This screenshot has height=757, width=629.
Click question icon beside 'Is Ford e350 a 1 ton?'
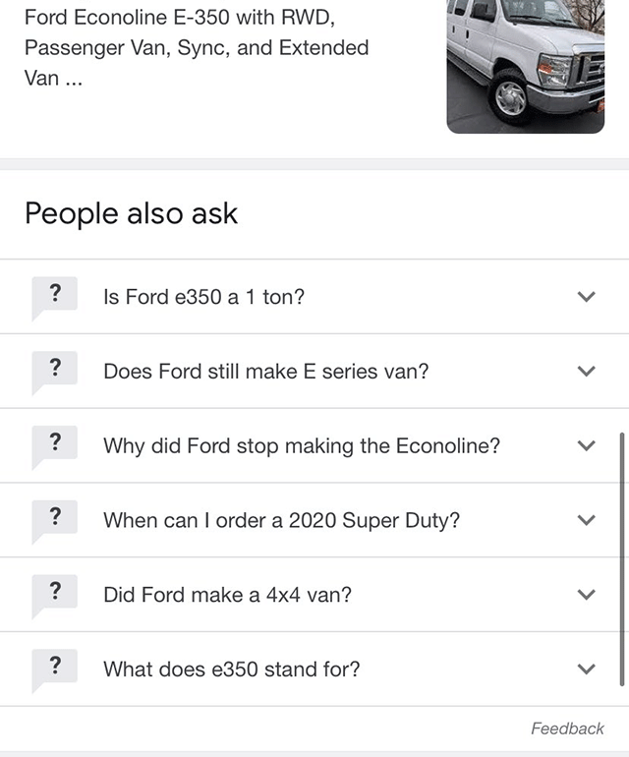(55, 295)
